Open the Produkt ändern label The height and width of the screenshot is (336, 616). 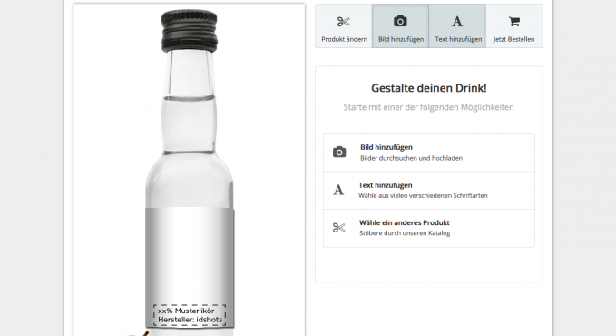tap(344, 39)
